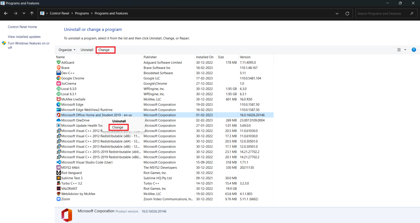Open Turn Windows features on or off
The image size is (420, 223).
29,45
